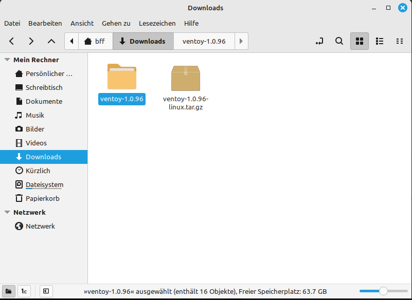Collapse the Mein Rechner section
This screenshot has height=300, width=412.
(7, 60)
